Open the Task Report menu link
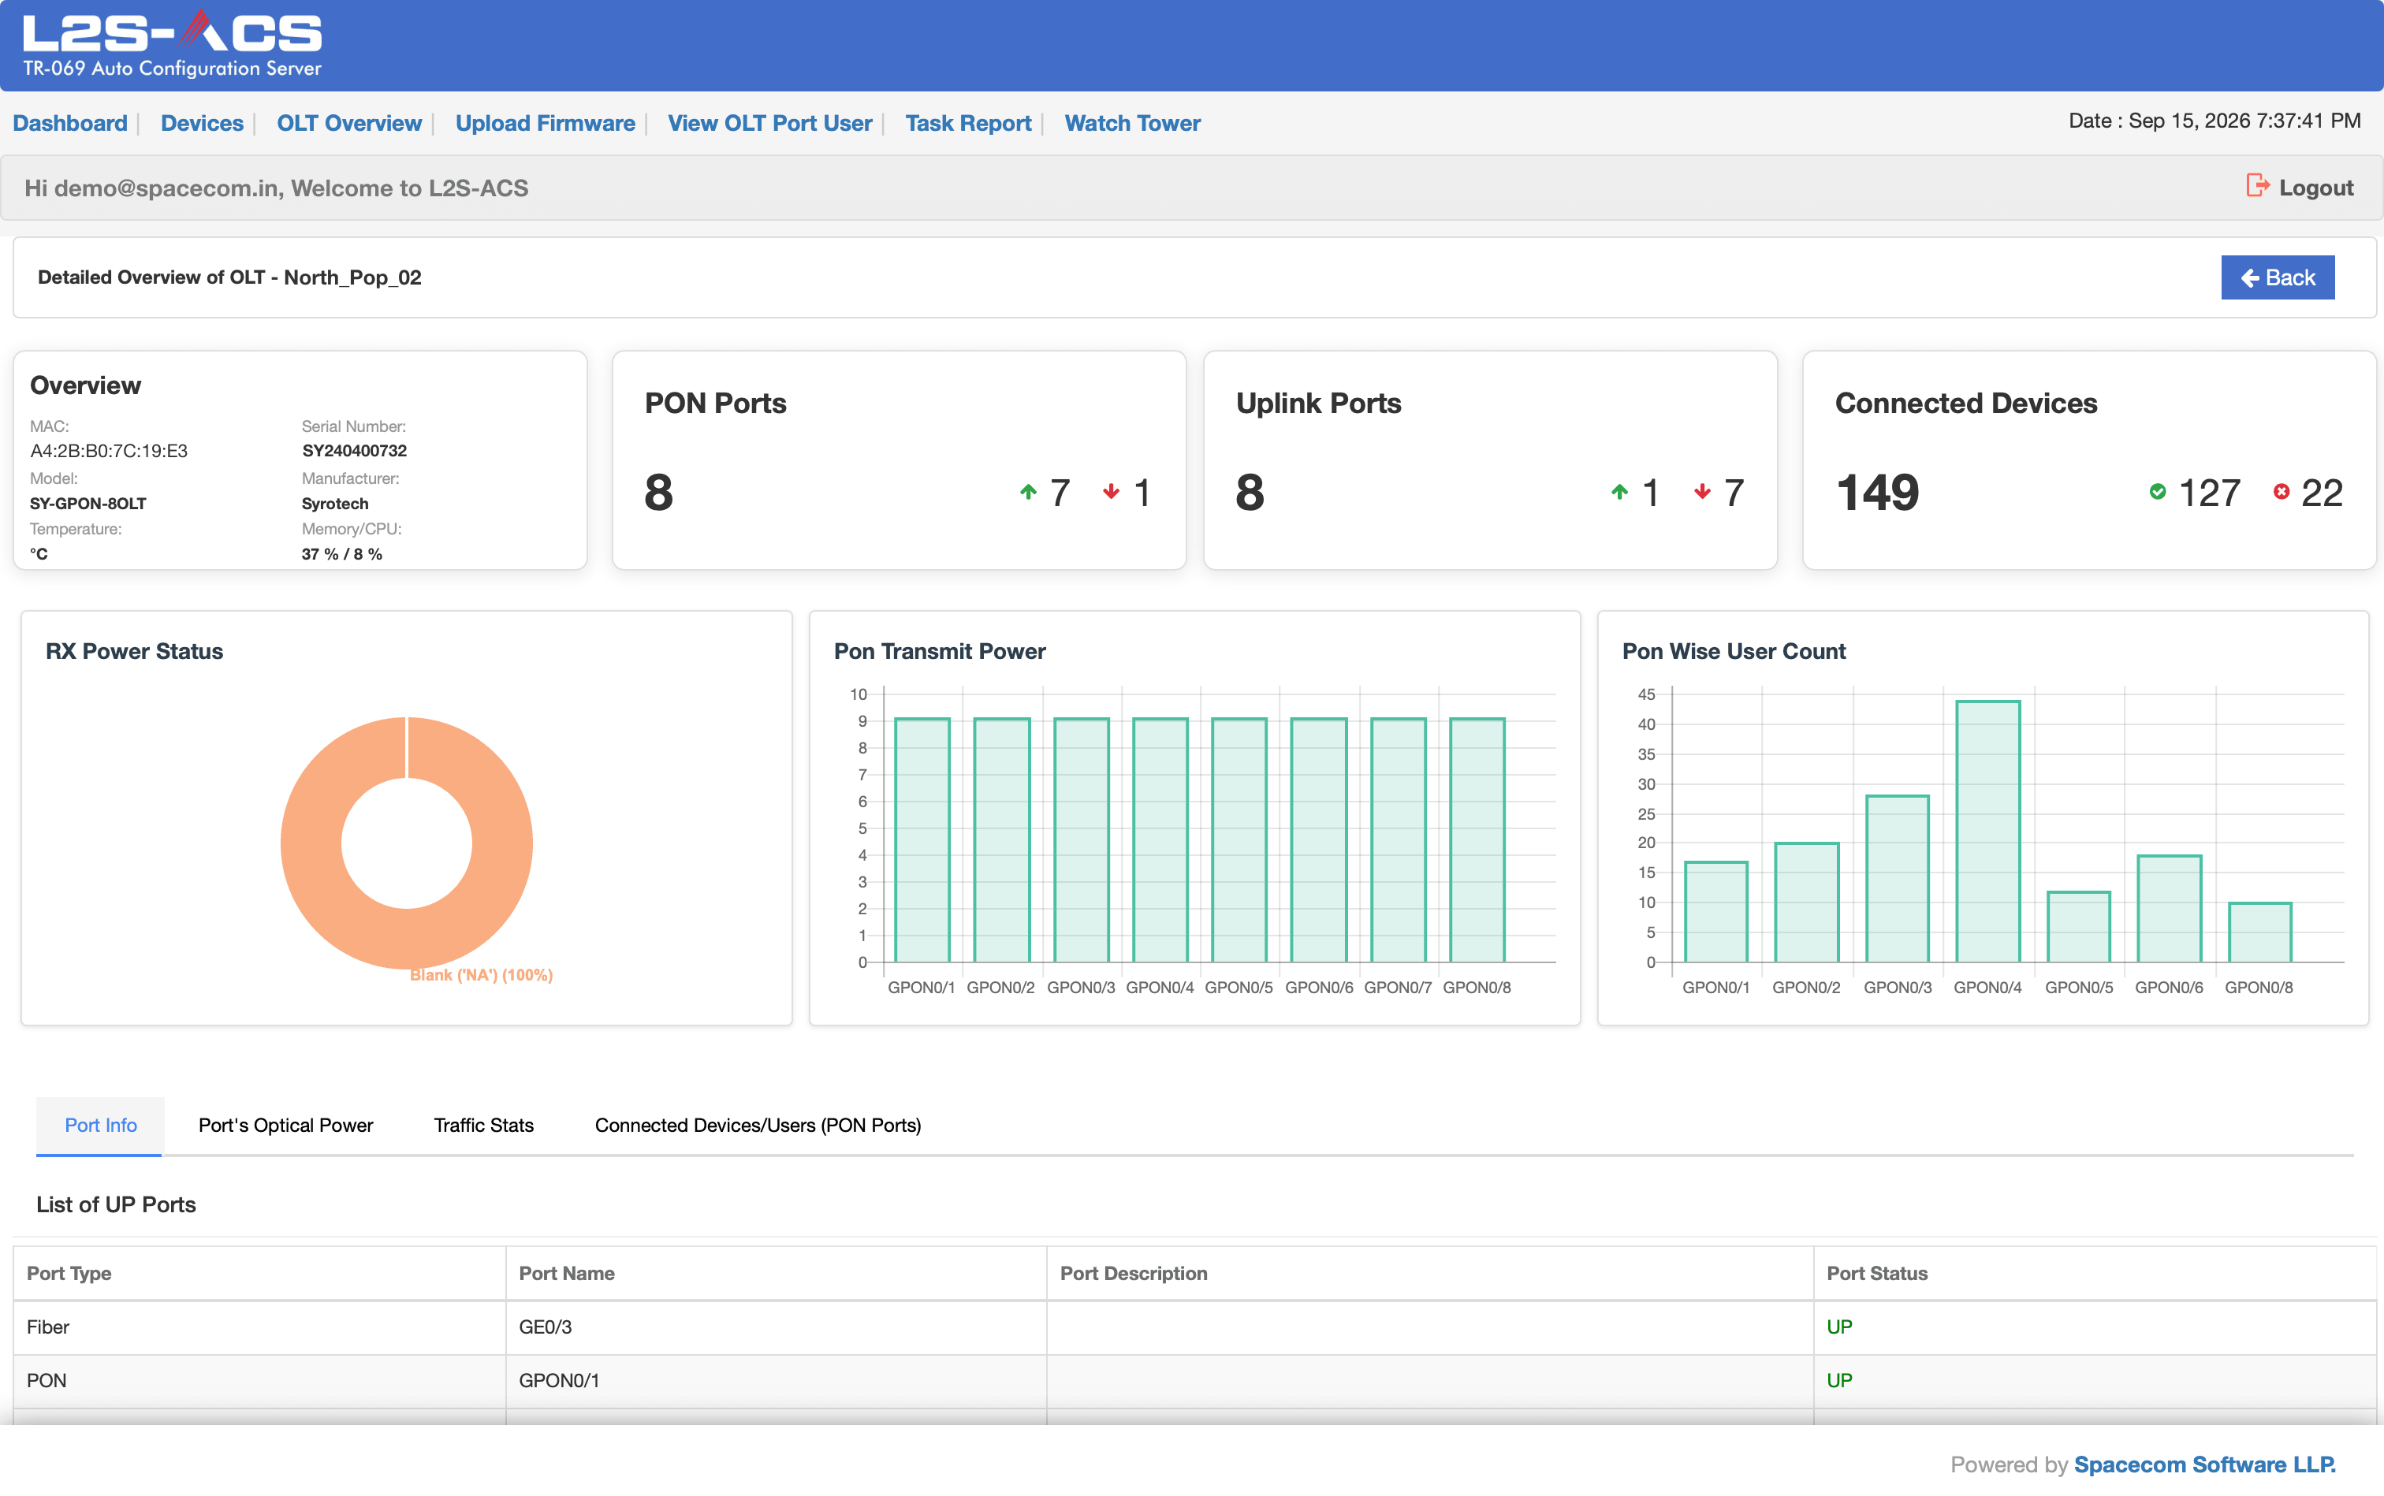Image resolution: width=2384 pixels, height=1496 pixels. (x=968, y=123)
